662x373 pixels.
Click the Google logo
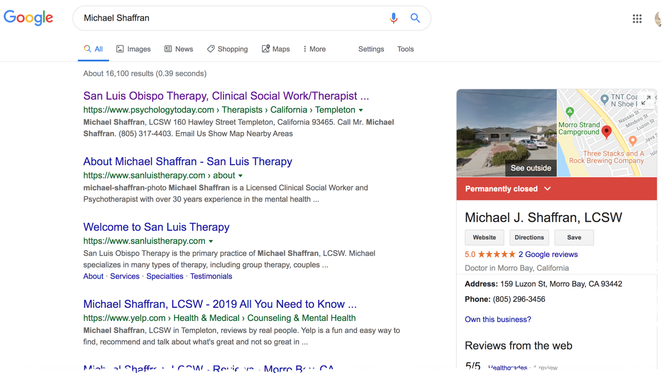coord(28,18)
